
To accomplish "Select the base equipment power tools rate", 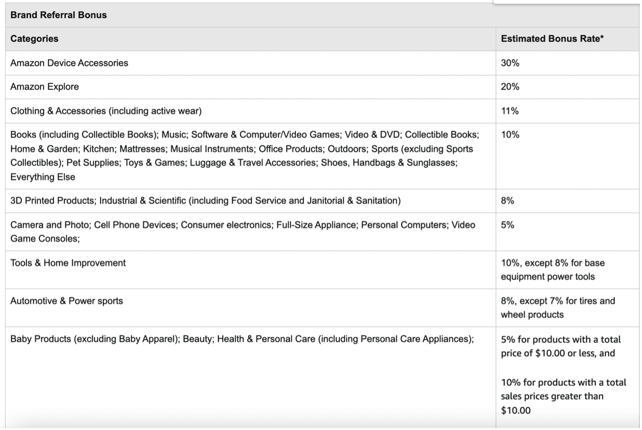I will coord(552,270).
